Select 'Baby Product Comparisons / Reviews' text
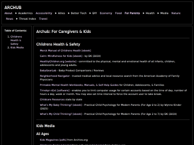Screen dimensions: 194x145 click(x=81, y=71)
